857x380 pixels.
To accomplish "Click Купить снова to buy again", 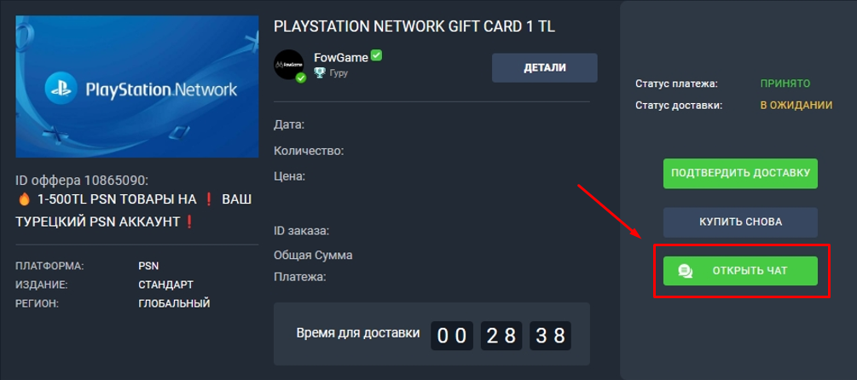I will 740,222.
